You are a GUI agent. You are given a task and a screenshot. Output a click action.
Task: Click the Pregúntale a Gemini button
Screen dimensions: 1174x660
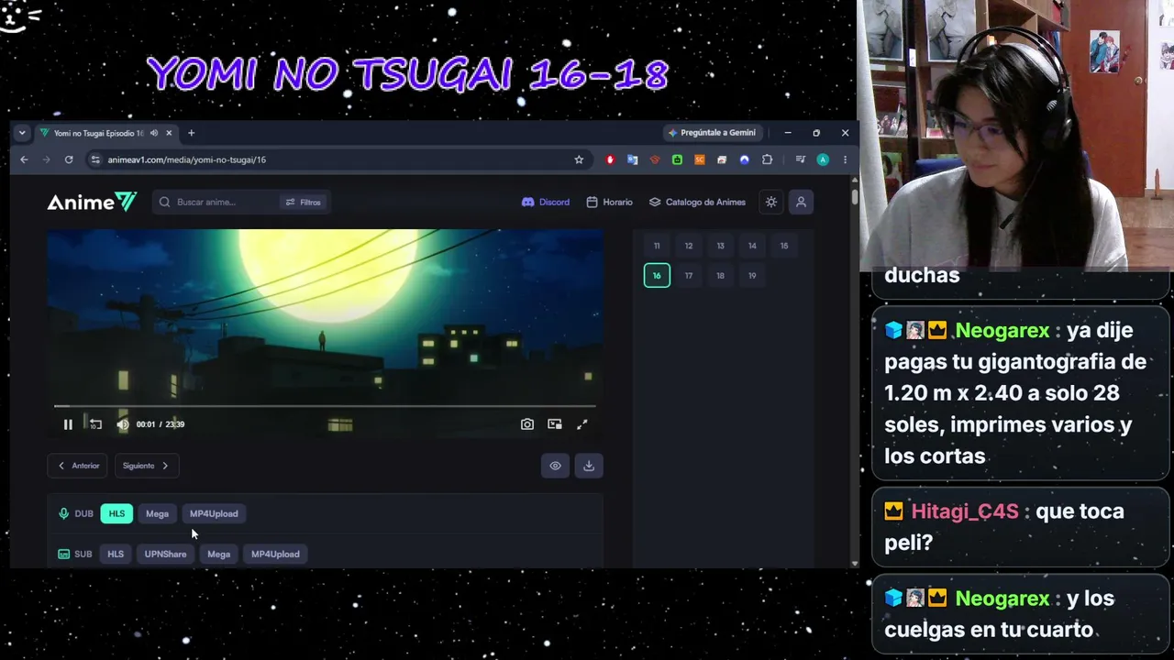click(712, 133)
